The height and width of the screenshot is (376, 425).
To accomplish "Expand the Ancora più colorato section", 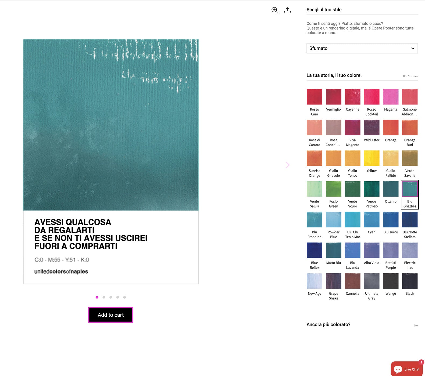I will point(362,324).
